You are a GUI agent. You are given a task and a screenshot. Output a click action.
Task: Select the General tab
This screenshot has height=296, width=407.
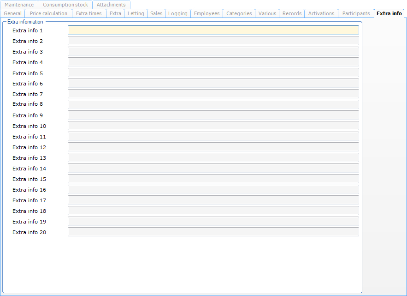pos(12,13)
